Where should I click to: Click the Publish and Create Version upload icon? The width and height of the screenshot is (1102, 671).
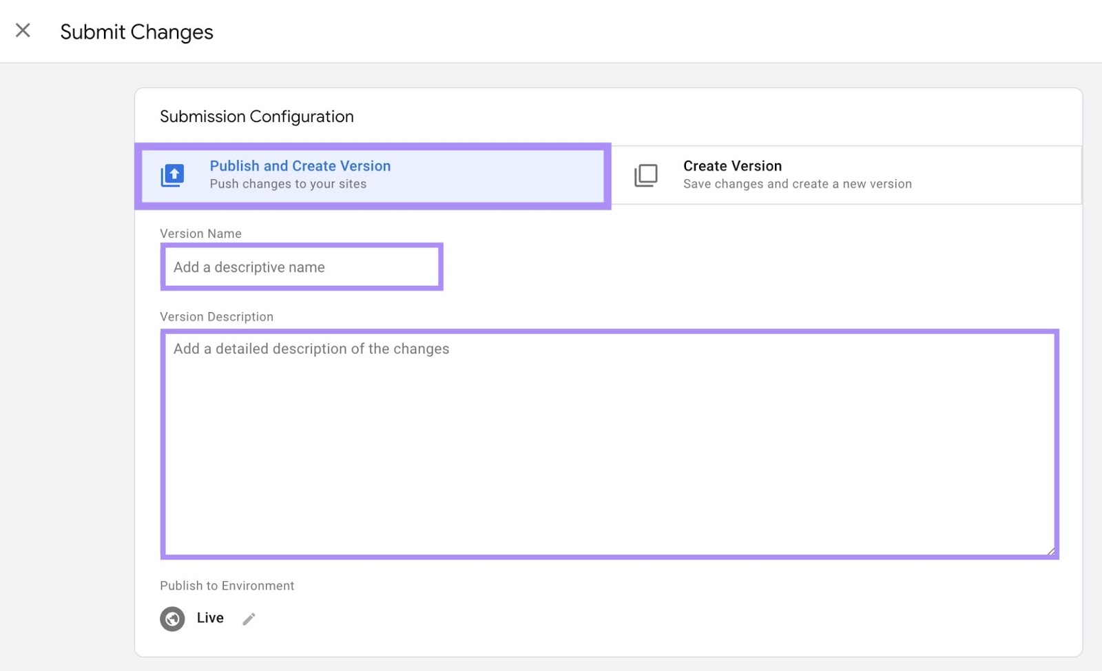172,176
